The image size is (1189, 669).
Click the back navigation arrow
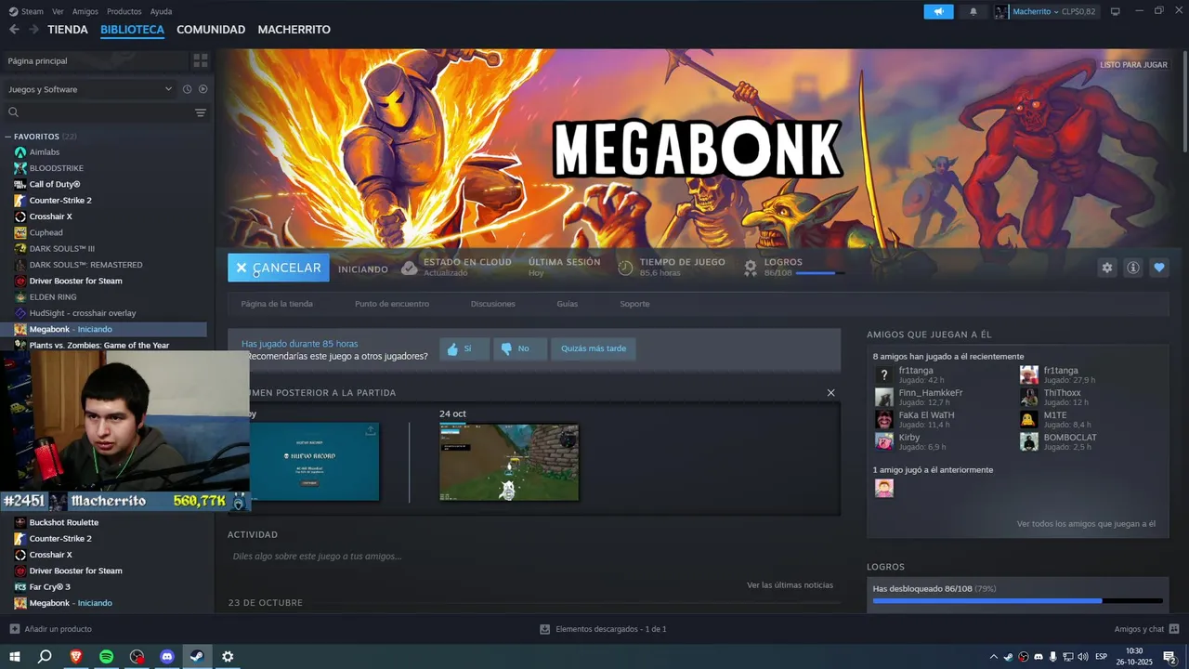pyautogui.click(x=14, y=30)
